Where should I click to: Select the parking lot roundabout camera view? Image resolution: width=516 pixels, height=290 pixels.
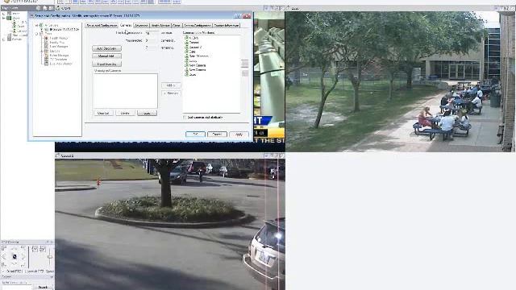point(170,224)
